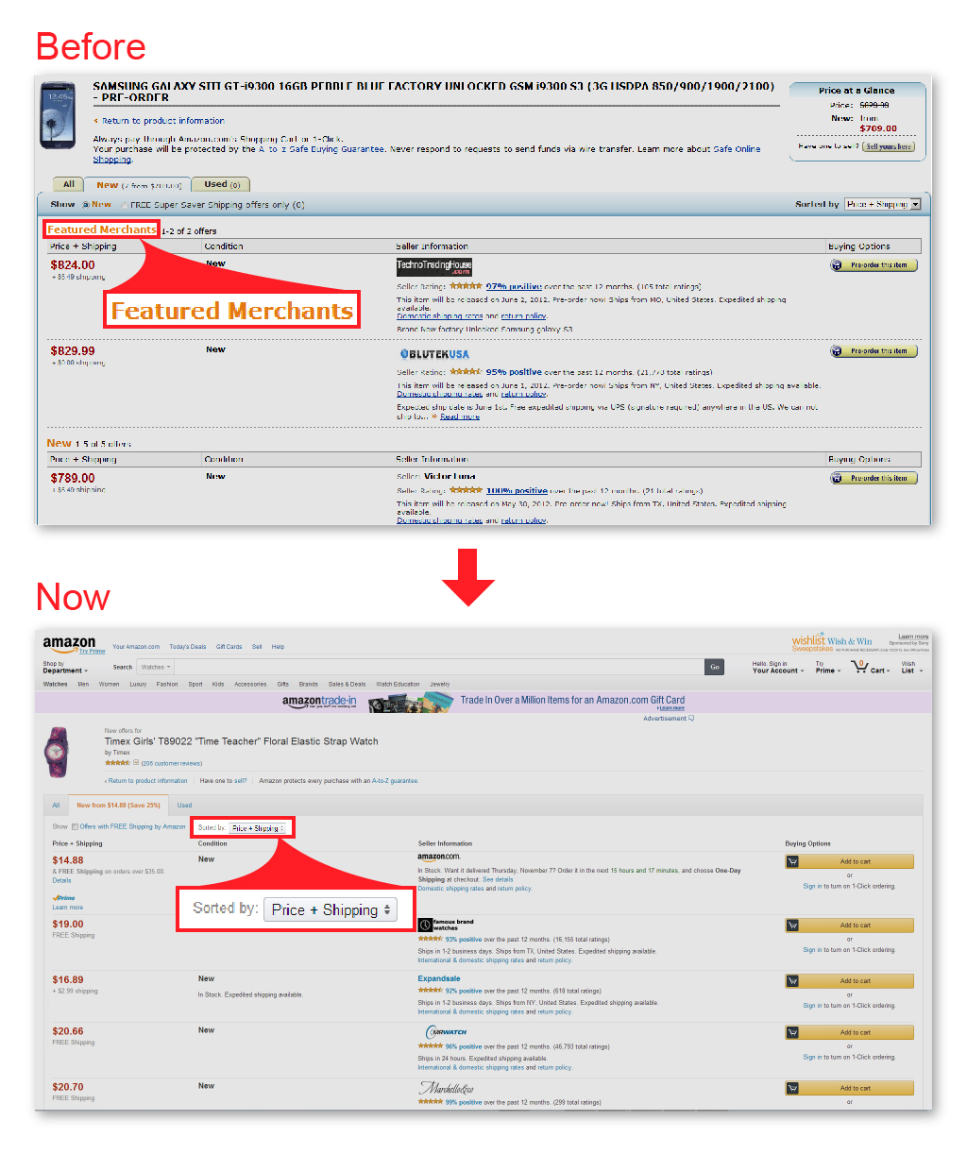Viewport: 967px width, 1155px height.
Task: Select Sales & Deals in the category bar
Action: point(348,684)
